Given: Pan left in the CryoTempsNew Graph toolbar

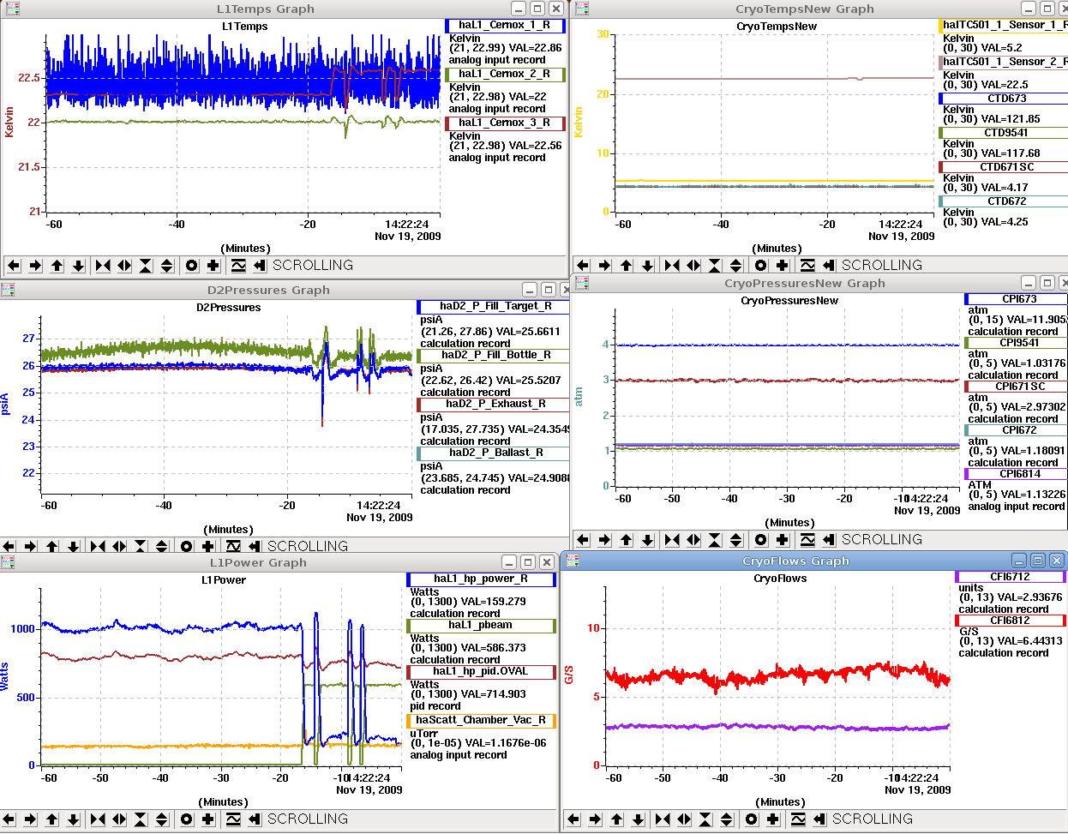Looking at the screenshot, I should [x=584, y=266].
